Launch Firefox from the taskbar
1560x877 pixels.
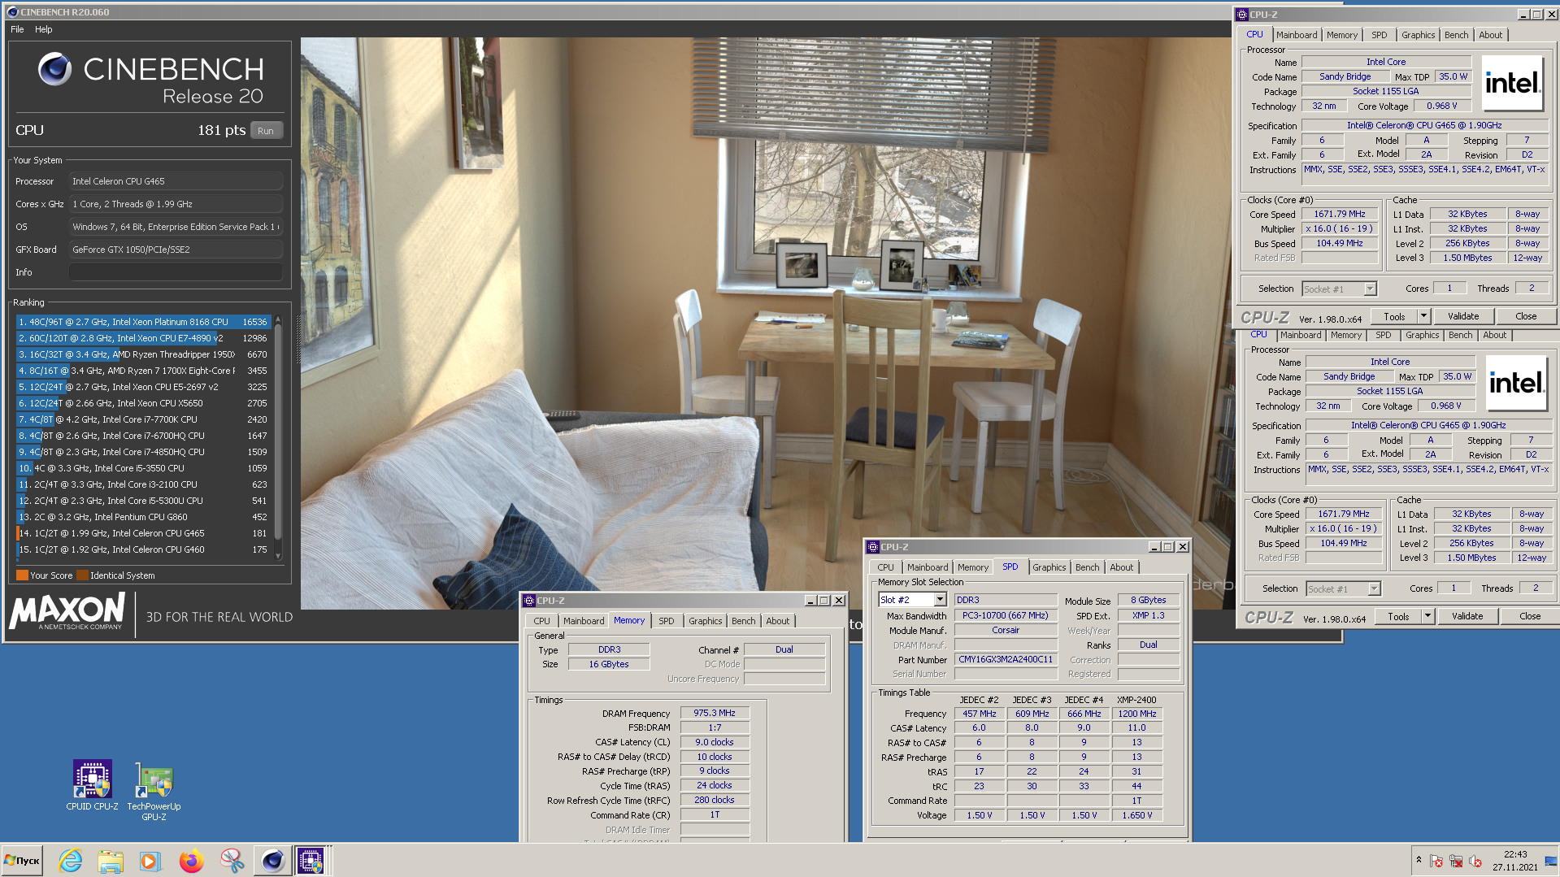[191, 860]
